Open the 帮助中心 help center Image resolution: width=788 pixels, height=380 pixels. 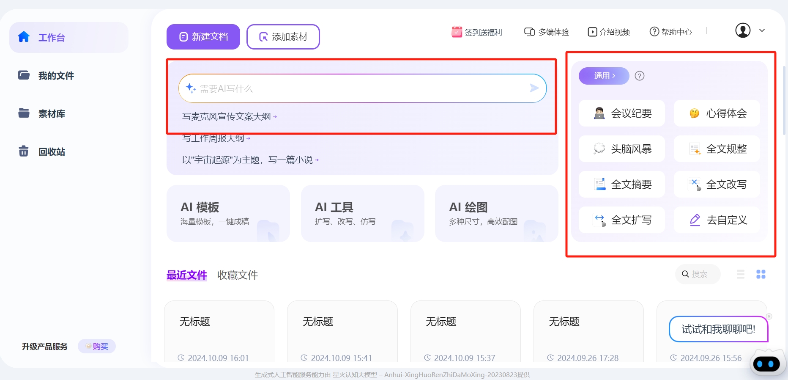671,32
